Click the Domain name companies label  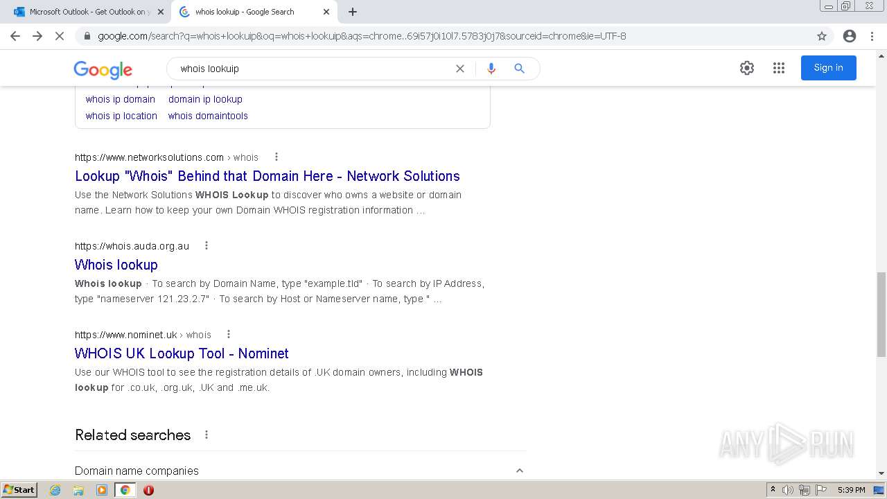tap(137, 471)
